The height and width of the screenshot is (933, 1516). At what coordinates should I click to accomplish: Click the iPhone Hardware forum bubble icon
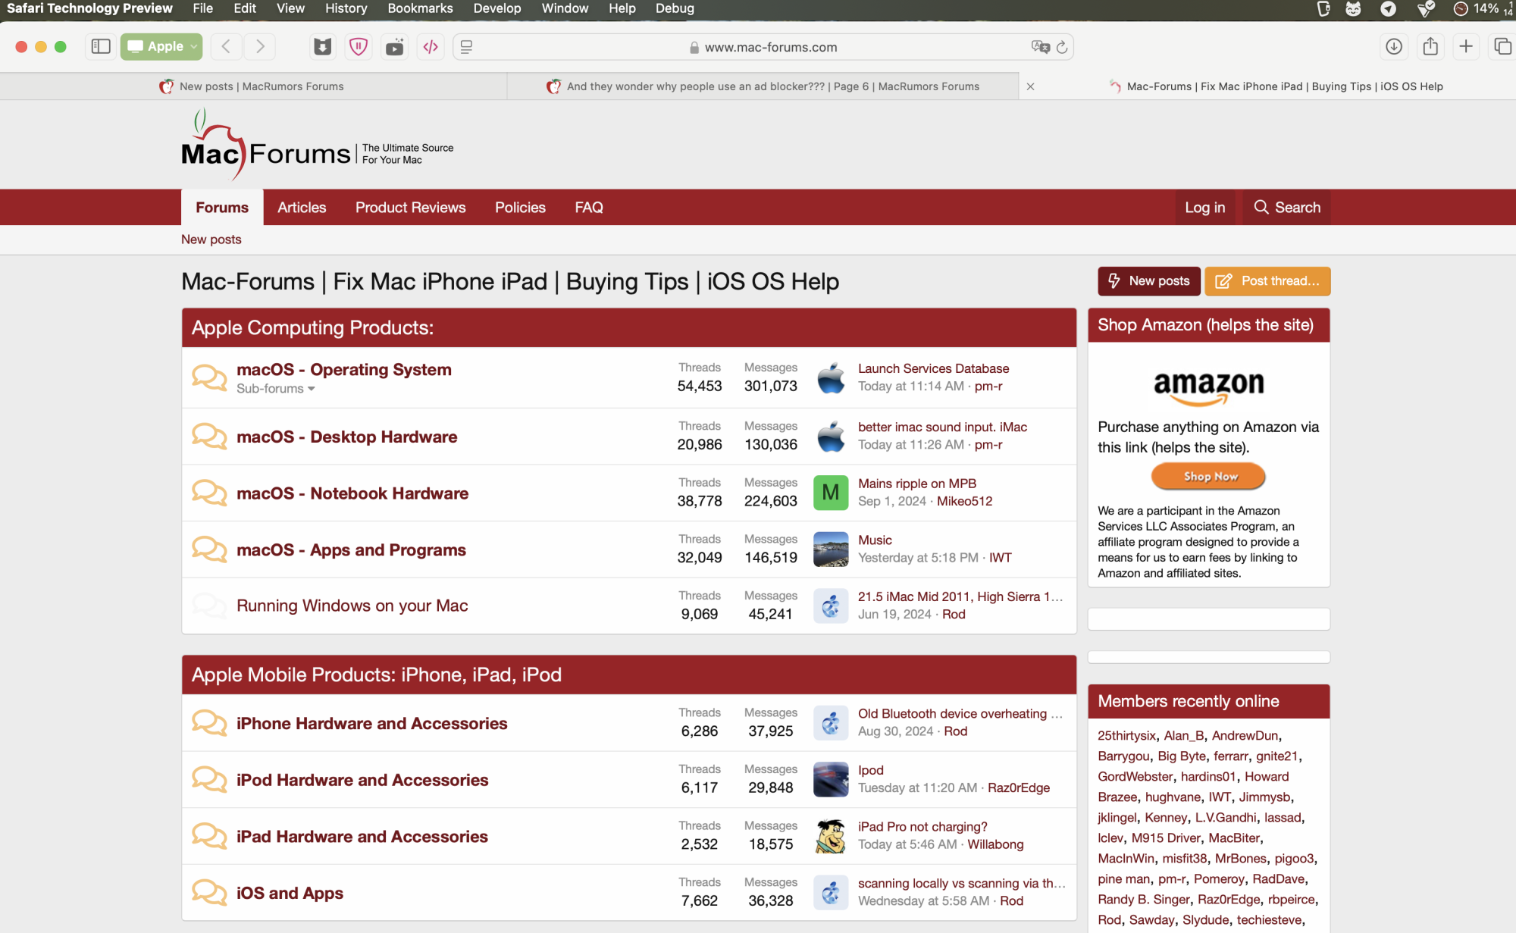pyautogui.click(x=209, y=722)
